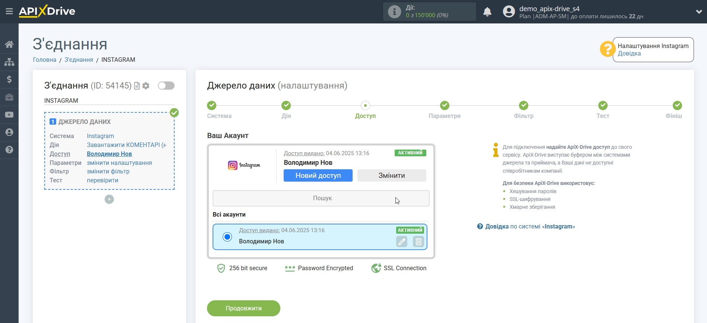Image resolution: width=707 pixels, height=323 pixels.
Task: Click the Головна breadcrumb
Action: pos(45,60)
